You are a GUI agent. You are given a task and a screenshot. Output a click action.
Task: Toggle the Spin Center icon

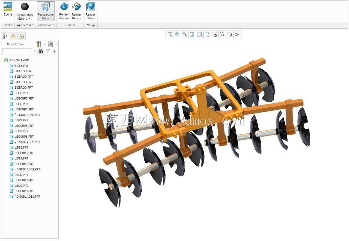pos(237,34)
